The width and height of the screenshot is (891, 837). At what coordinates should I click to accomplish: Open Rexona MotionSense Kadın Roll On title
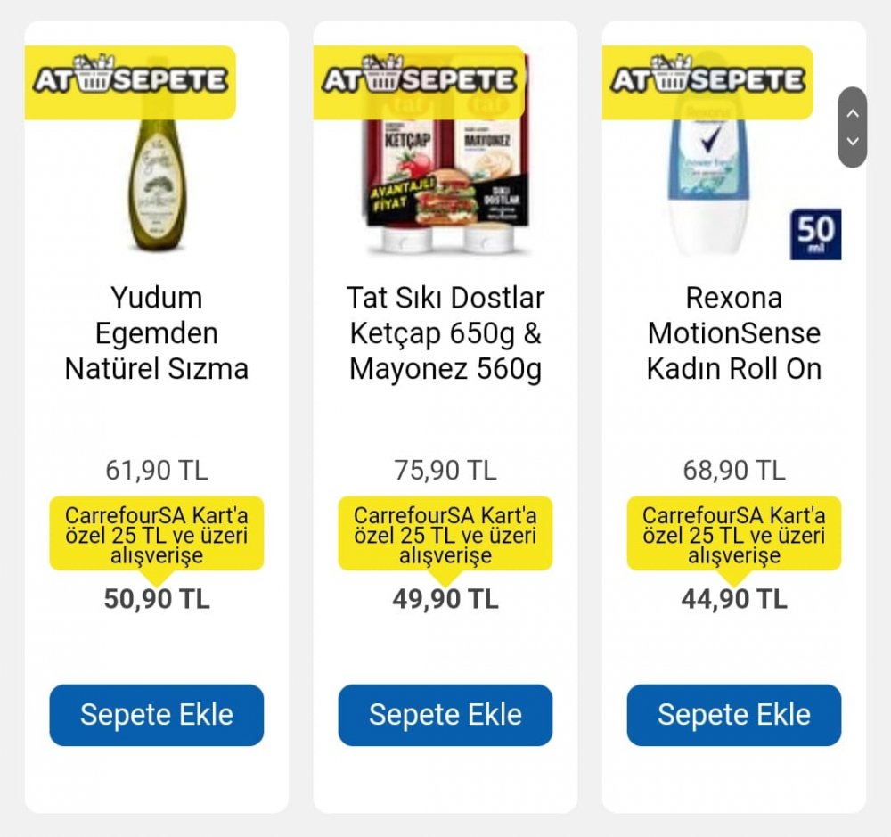pos(734,333)
